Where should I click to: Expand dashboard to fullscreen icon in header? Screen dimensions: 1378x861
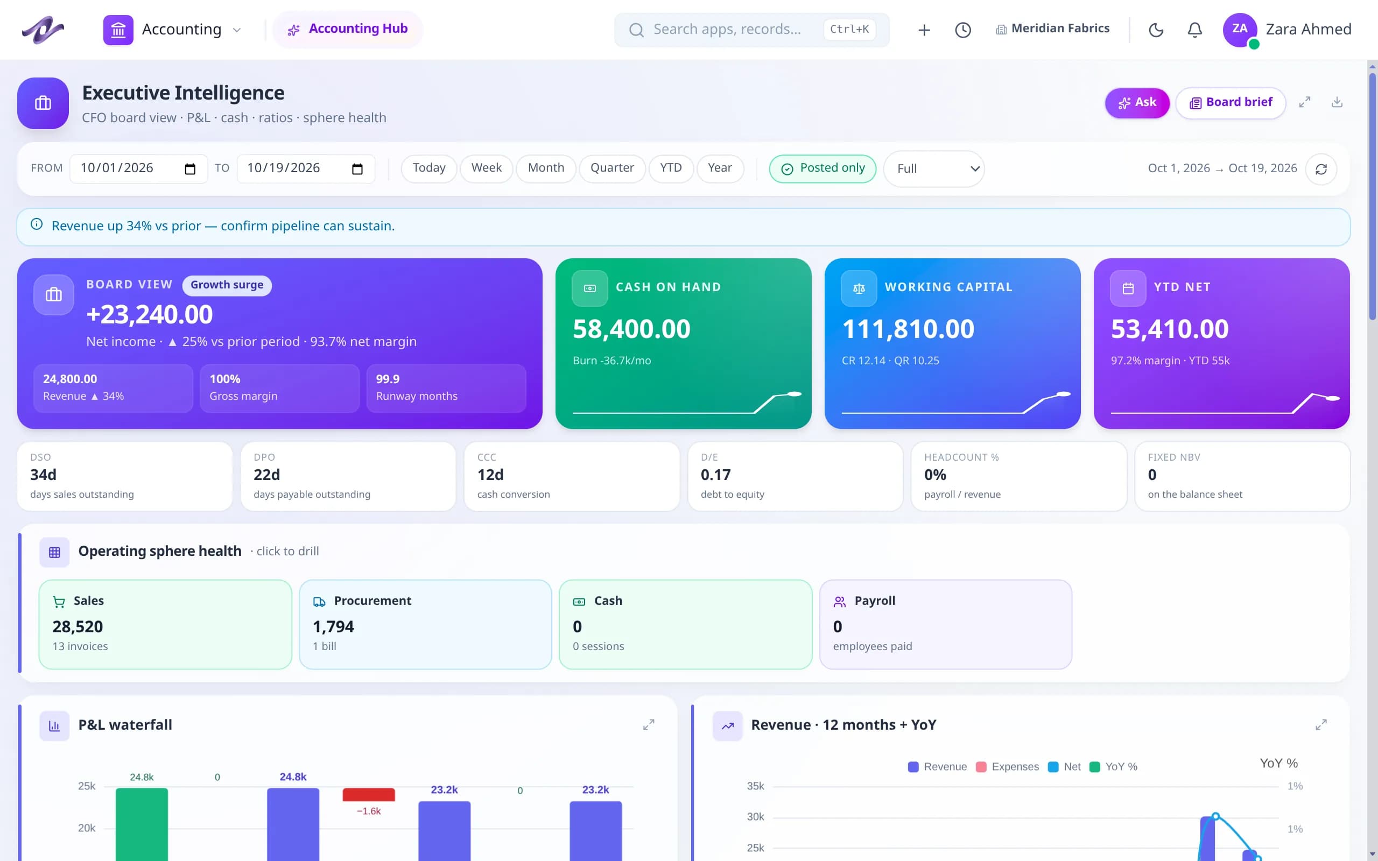1305,102
